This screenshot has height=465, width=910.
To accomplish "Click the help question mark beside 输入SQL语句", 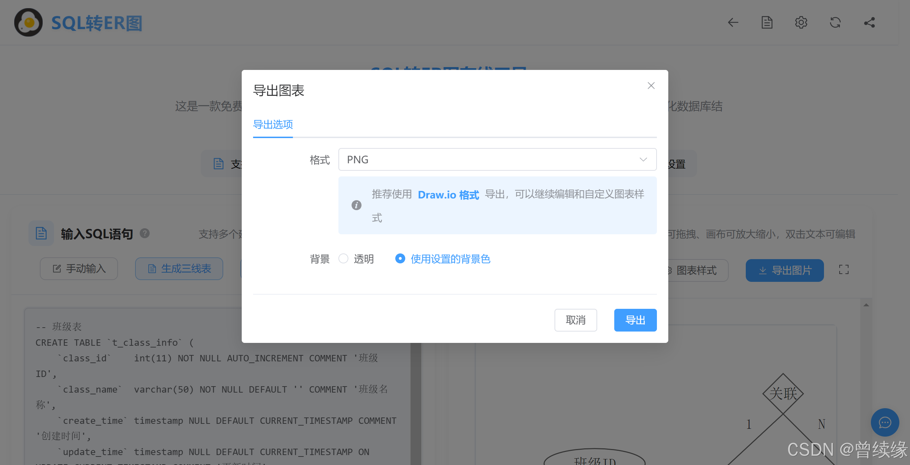I will tap(145, 233).
